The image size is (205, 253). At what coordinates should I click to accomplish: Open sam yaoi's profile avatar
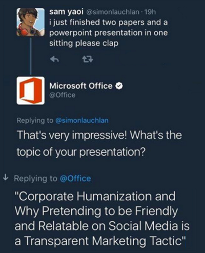[x=30, y=22]
